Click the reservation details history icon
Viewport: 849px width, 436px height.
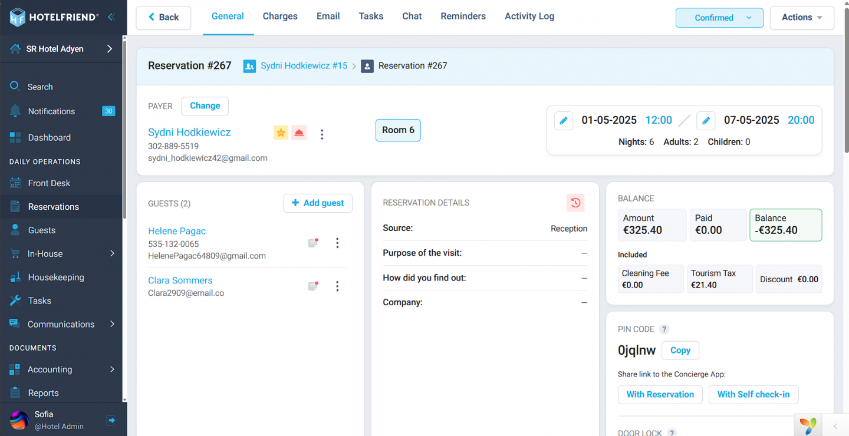(575, 203)
